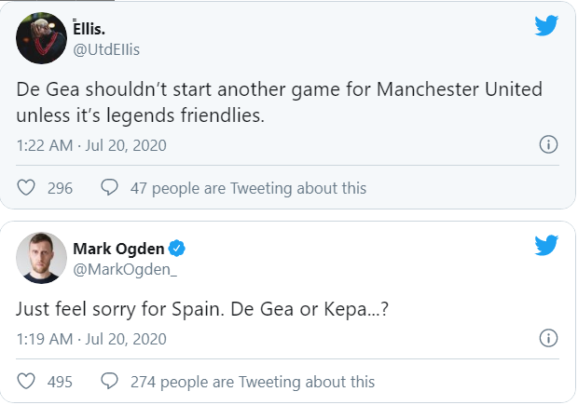Viewport: 578px width, 405px height.
Task: View 47 people are Tweeting about this
Action: (248, 188)
